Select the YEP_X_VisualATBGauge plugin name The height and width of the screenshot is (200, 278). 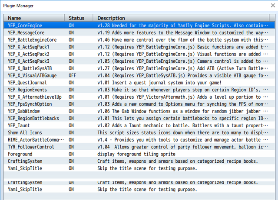coord(32,75)
